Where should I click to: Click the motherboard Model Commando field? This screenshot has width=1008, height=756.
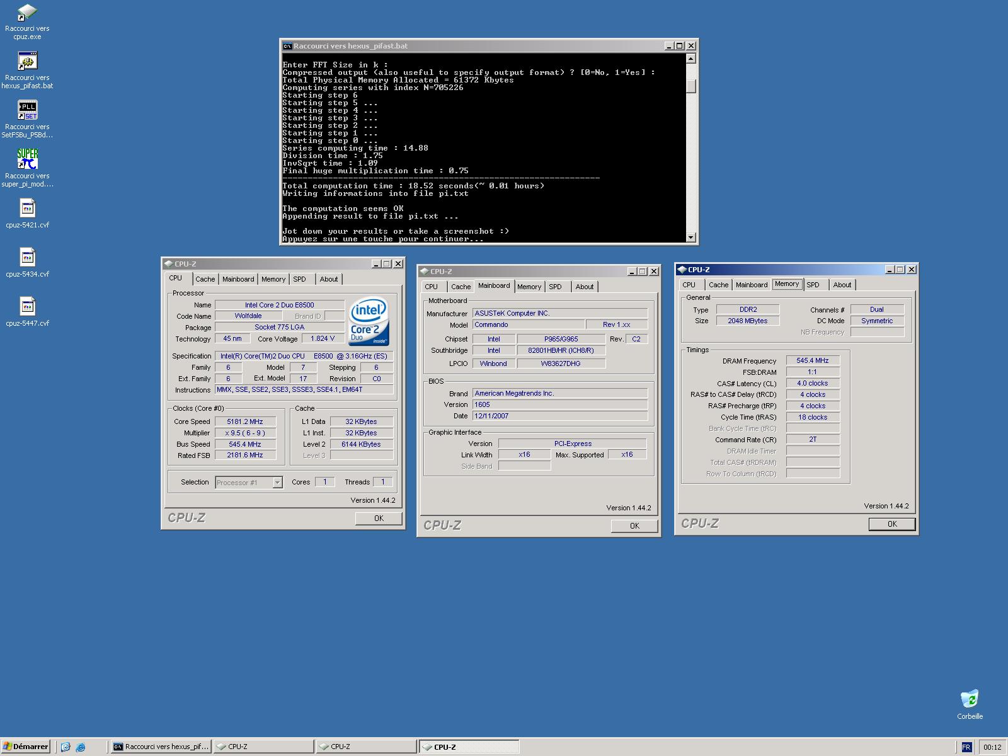(x=528, y=325)
